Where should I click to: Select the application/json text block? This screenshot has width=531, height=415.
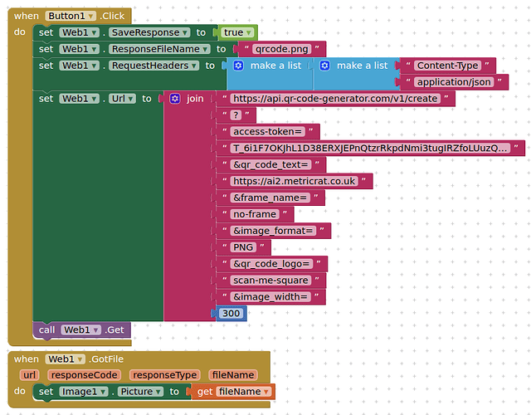(452, 82)
